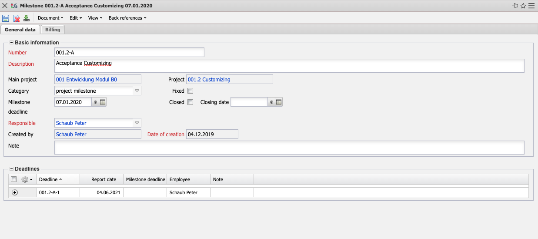
Task: Open the hamburger menu in title bar
Action: [x=531, y=6]
